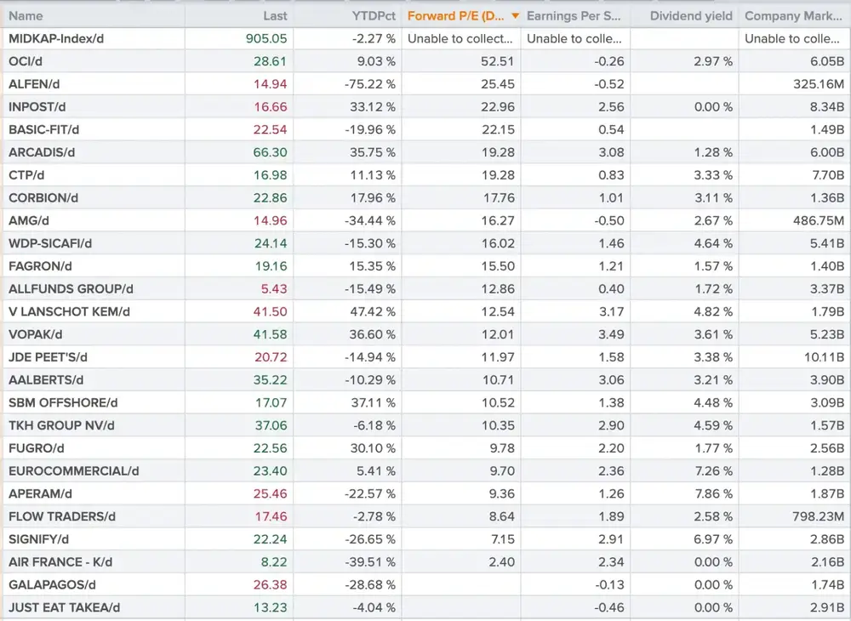The width and height of the screenshot is (851, 621).
Task: Select the AMG/d row name
Action: [29, 220]
